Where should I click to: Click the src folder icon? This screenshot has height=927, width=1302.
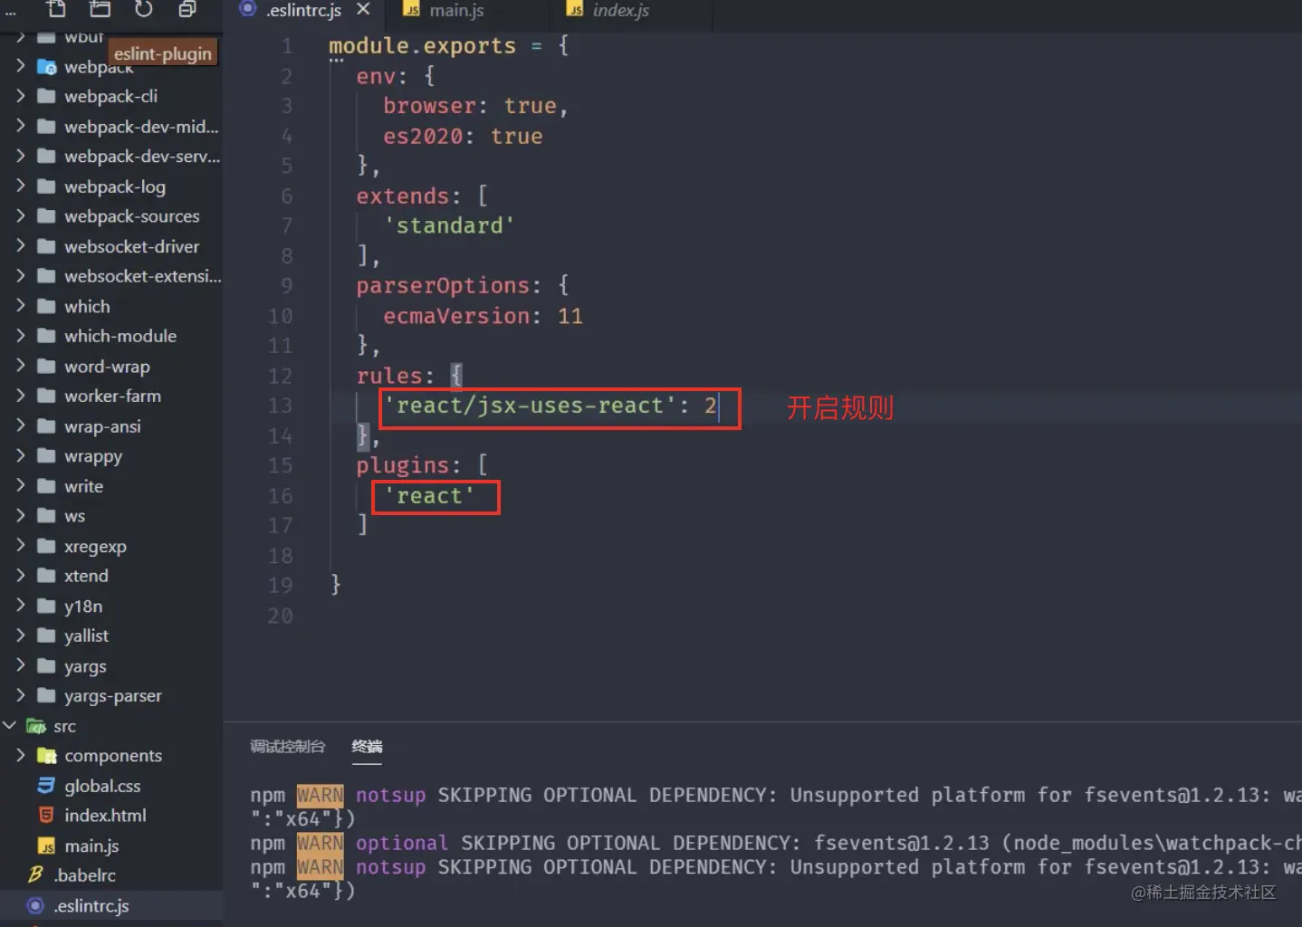click(x=36, y=725)
